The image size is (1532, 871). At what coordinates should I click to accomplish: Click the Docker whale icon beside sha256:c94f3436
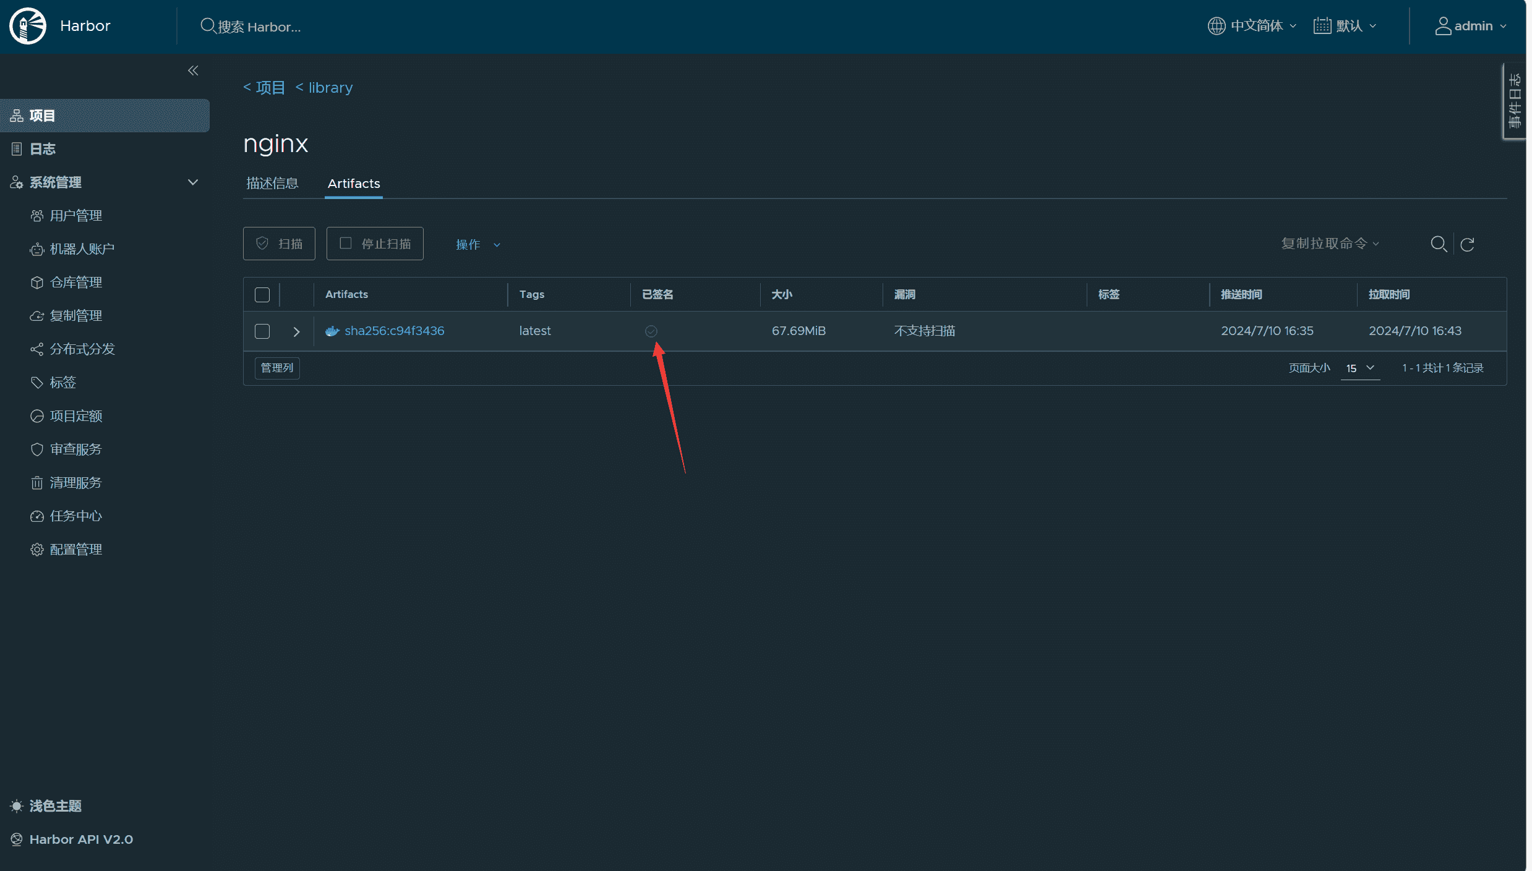[x=333, y=331]
